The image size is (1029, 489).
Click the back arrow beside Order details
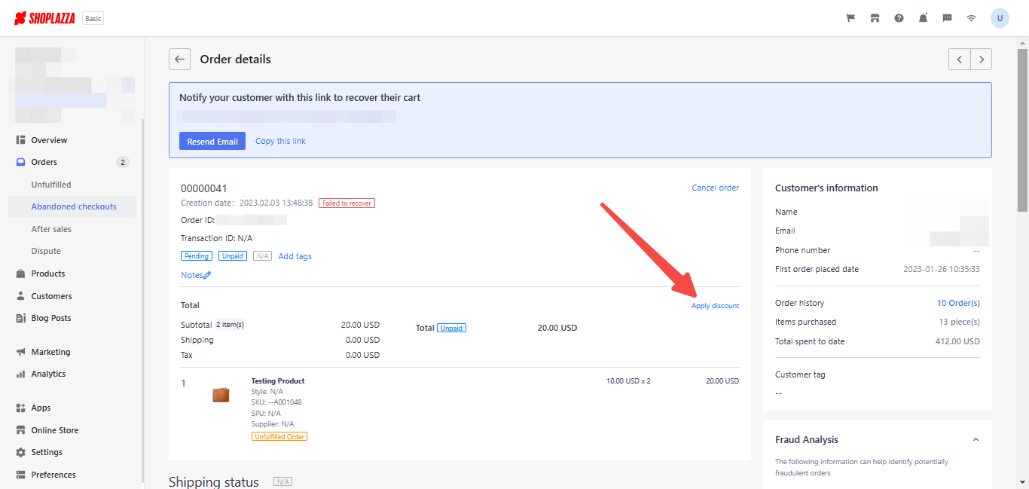pos(179,60)
